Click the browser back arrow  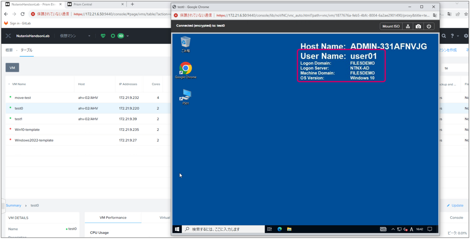coord(6,14)
